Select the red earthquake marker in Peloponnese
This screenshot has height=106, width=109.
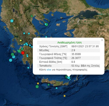pyautogui.click(x=23, y=53)
